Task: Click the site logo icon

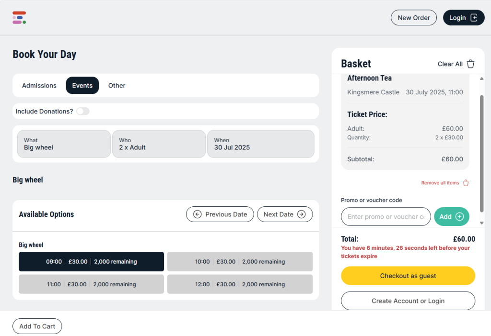Action: coord(19,18)
